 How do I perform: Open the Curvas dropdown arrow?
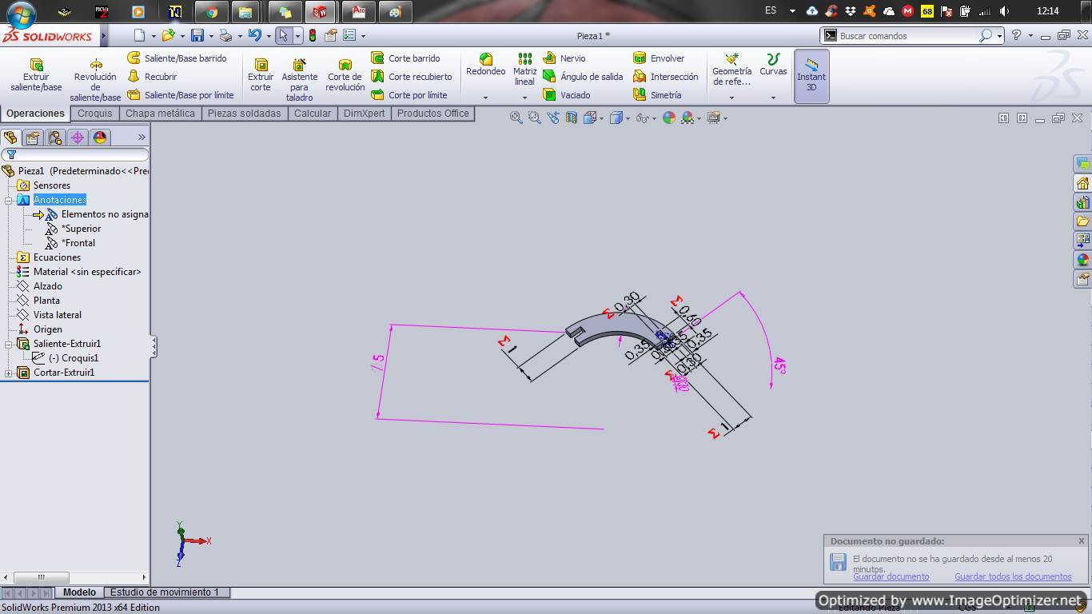[x=773, y=98]
